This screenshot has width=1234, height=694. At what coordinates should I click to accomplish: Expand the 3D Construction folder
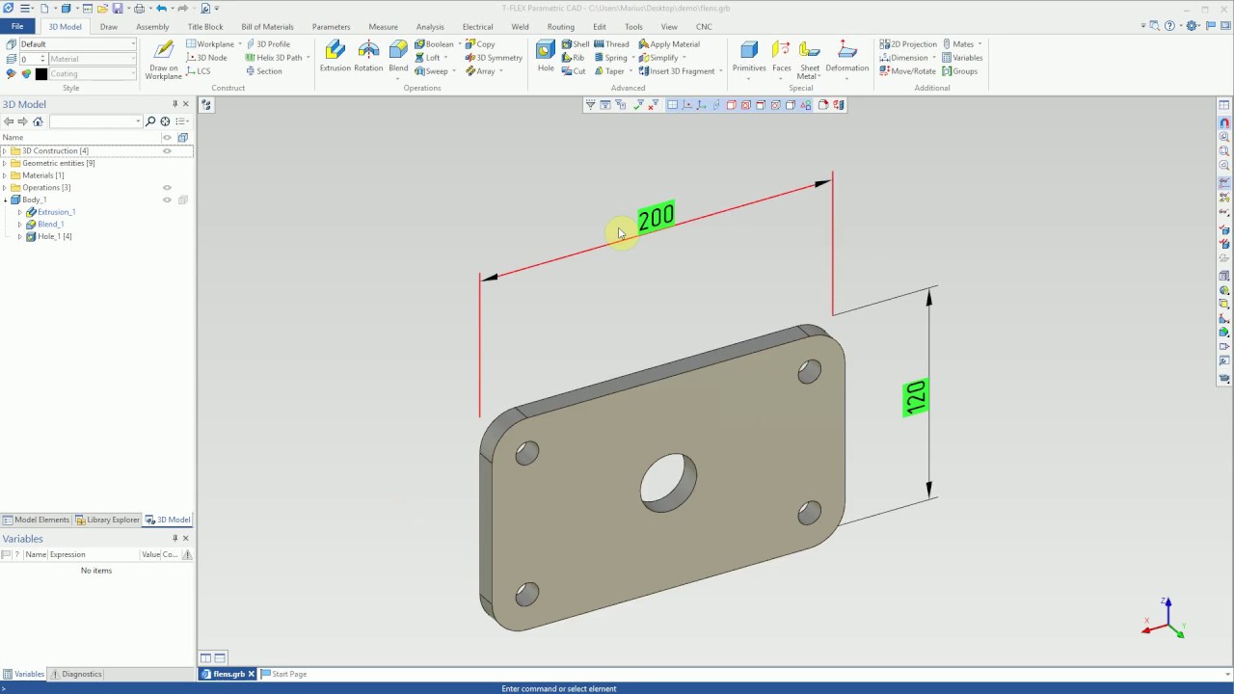click(5, 151)
